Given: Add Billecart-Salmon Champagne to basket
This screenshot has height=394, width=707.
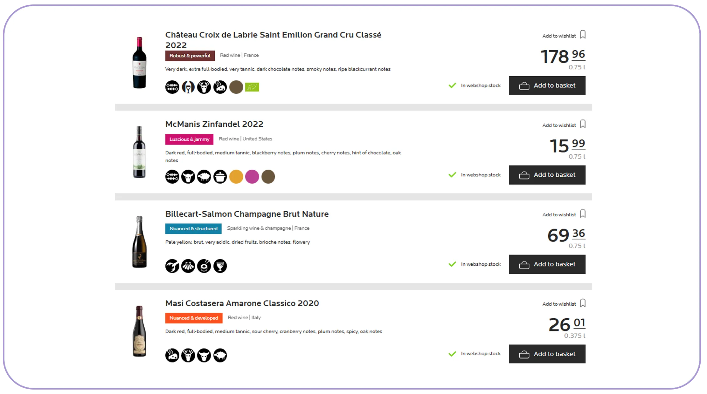Looking at the screenshot, I should click(547, 264).
